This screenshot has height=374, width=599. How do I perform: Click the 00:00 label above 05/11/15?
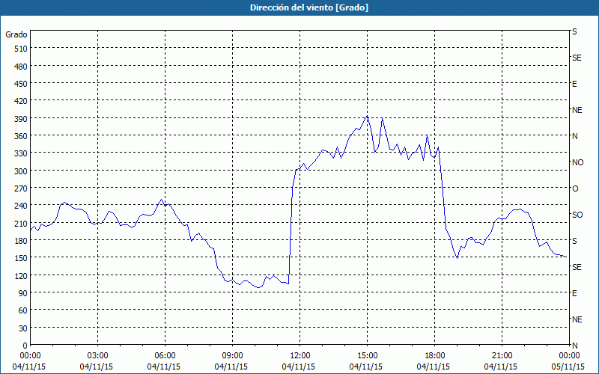pyautogui.click(x=569, y=356)
